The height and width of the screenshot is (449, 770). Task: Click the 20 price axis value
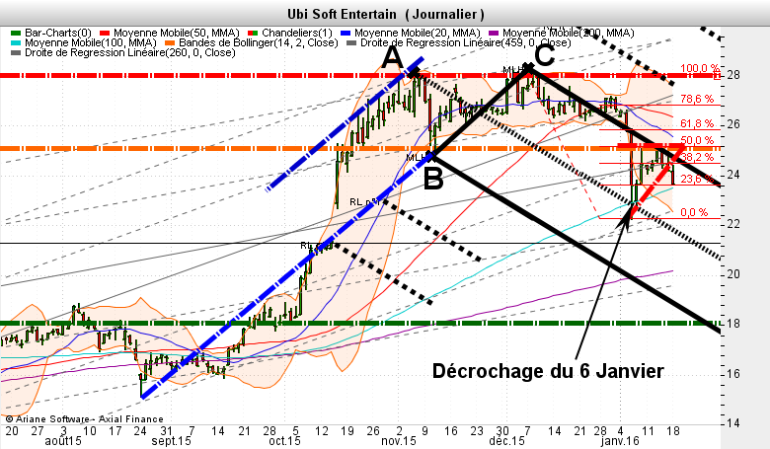coord(733,274)
